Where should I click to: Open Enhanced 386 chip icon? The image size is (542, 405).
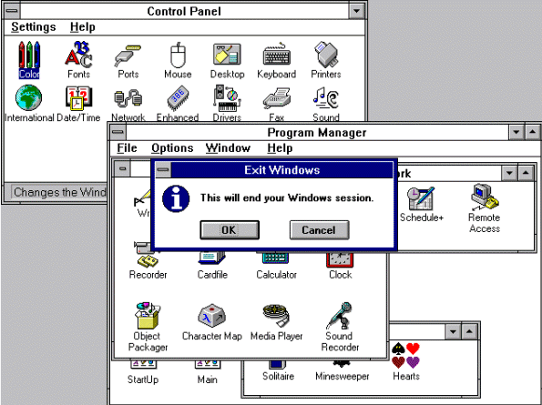[178, 103]
